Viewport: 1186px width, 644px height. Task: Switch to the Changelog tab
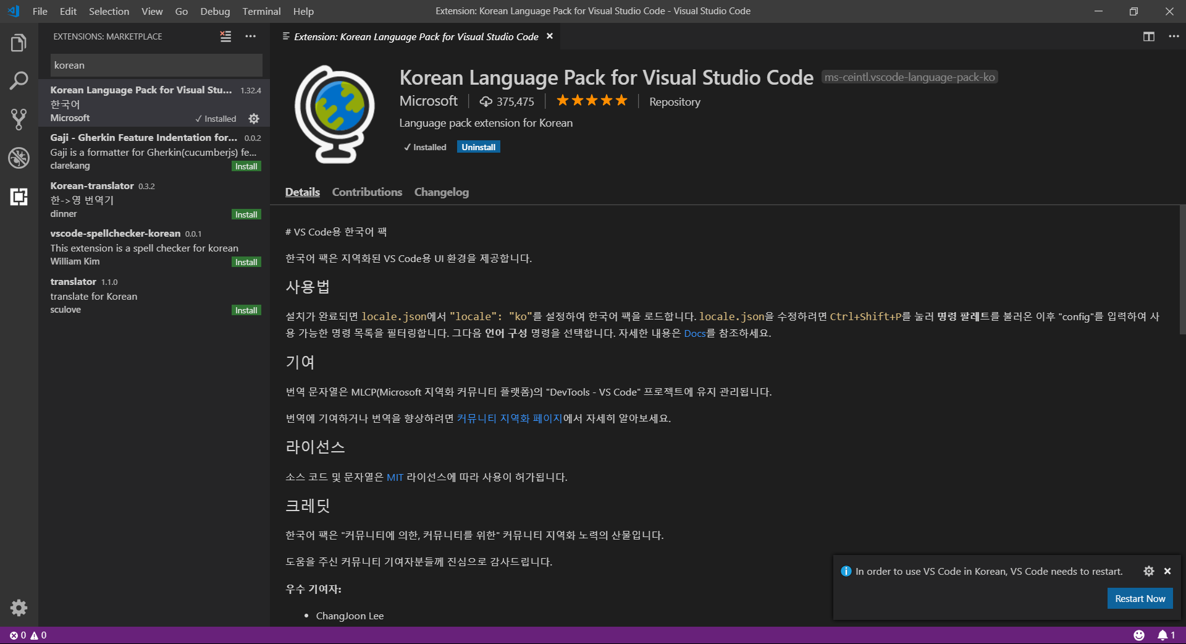[x=441, y=192]
